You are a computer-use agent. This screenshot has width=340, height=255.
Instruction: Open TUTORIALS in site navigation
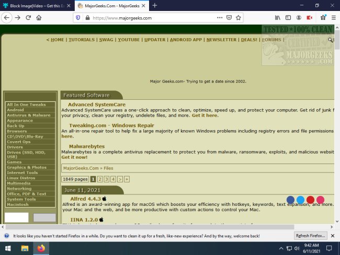pyautogui.click(x=82, y=40)
